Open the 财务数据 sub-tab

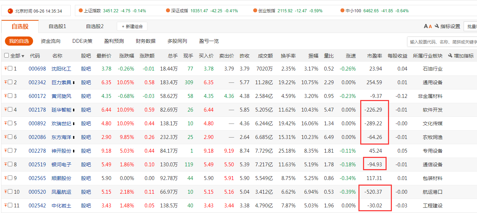tap(146, 41)
